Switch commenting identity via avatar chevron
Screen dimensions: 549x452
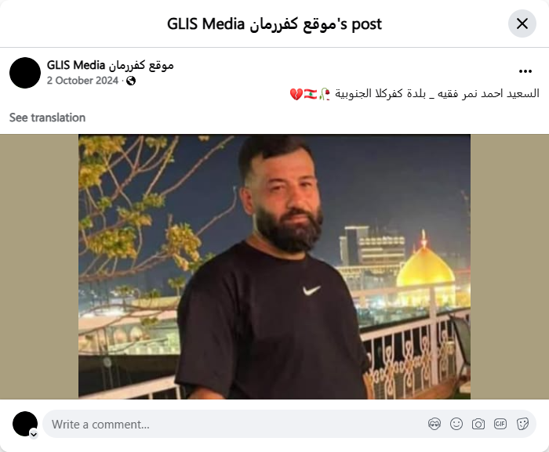tap(34, 435)
